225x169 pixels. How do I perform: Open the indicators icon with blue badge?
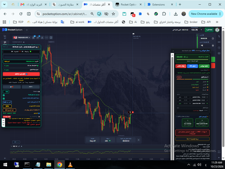(38, 37)
